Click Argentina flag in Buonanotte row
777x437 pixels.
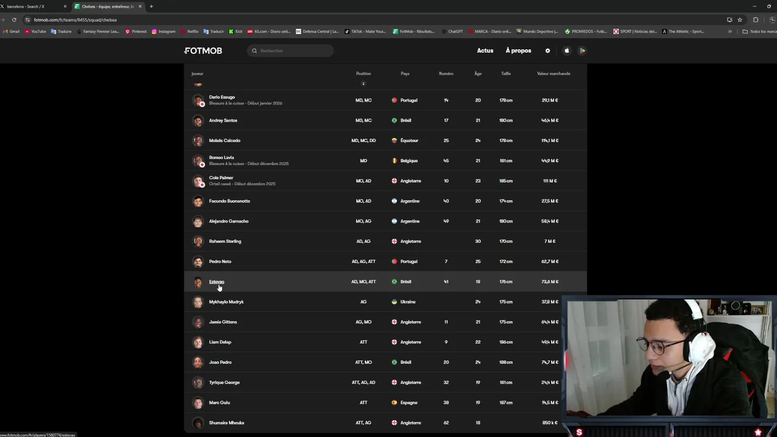(395, 201)
